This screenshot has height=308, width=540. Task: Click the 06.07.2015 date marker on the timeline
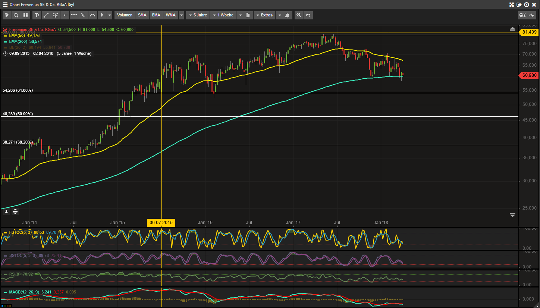click(161, 223)
